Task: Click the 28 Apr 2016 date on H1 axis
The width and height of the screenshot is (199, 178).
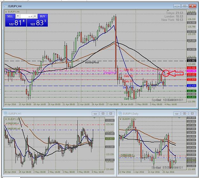Action: [x=10, y=172]
